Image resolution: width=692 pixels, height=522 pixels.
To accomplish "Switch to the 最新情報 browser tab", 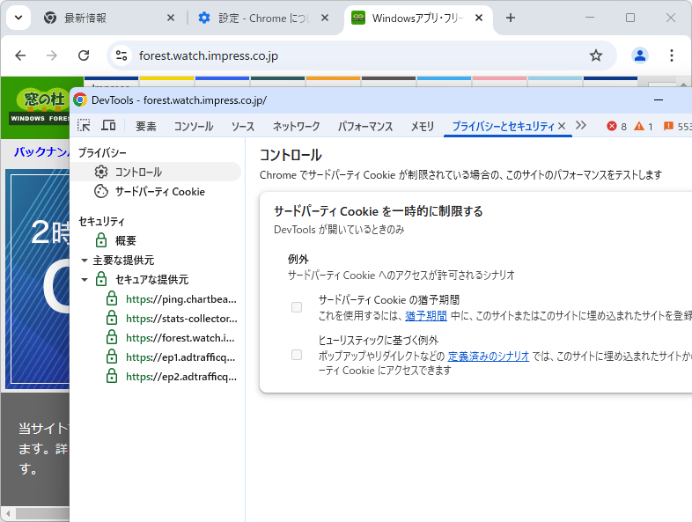I will point(110,18).
